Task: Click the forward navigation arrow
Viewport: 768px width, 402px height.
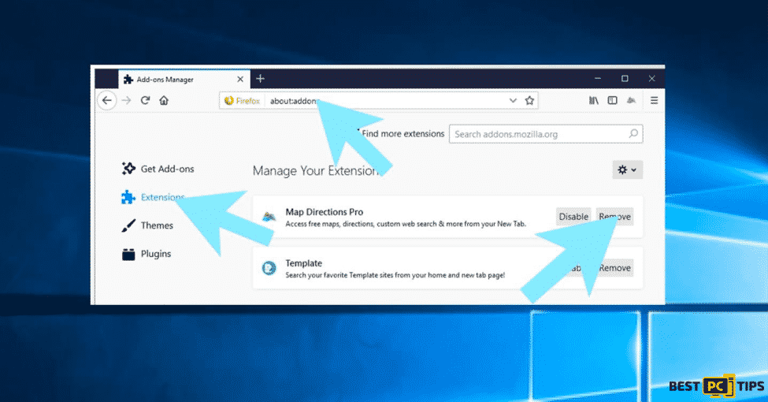Action: [126, 101]
